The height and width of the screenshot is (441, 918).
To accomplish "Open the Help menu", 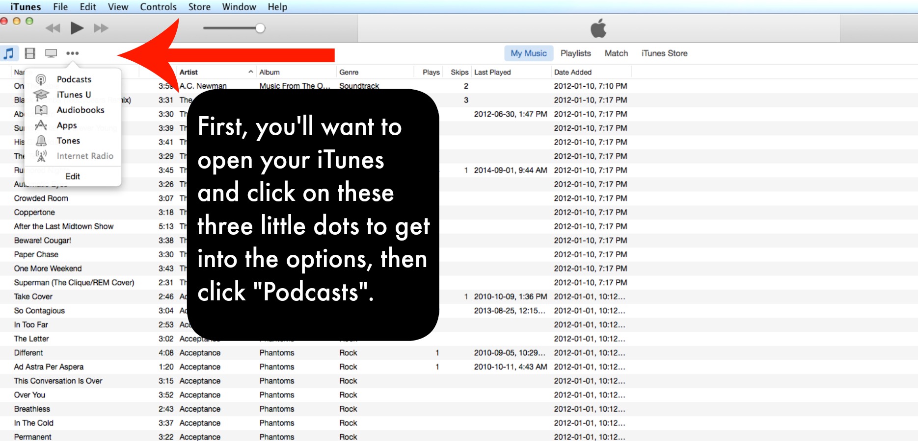I will click(277, 7).
